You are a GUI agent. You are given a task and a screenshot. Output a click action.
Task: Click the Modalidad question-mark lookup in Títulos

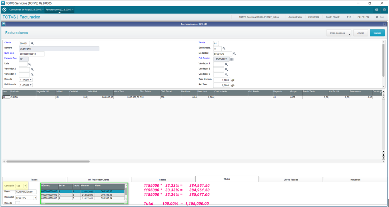35,198
